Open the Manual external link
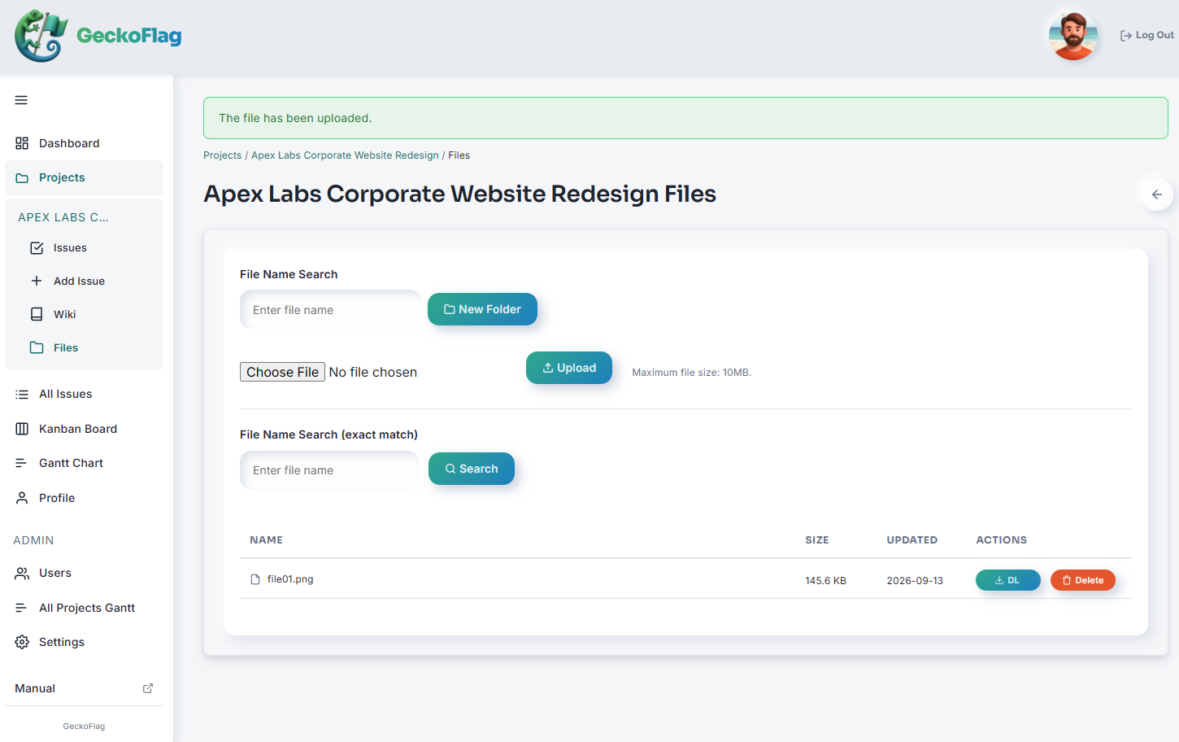The width and height of the screenshot is (1179, 742). point(84,688)
